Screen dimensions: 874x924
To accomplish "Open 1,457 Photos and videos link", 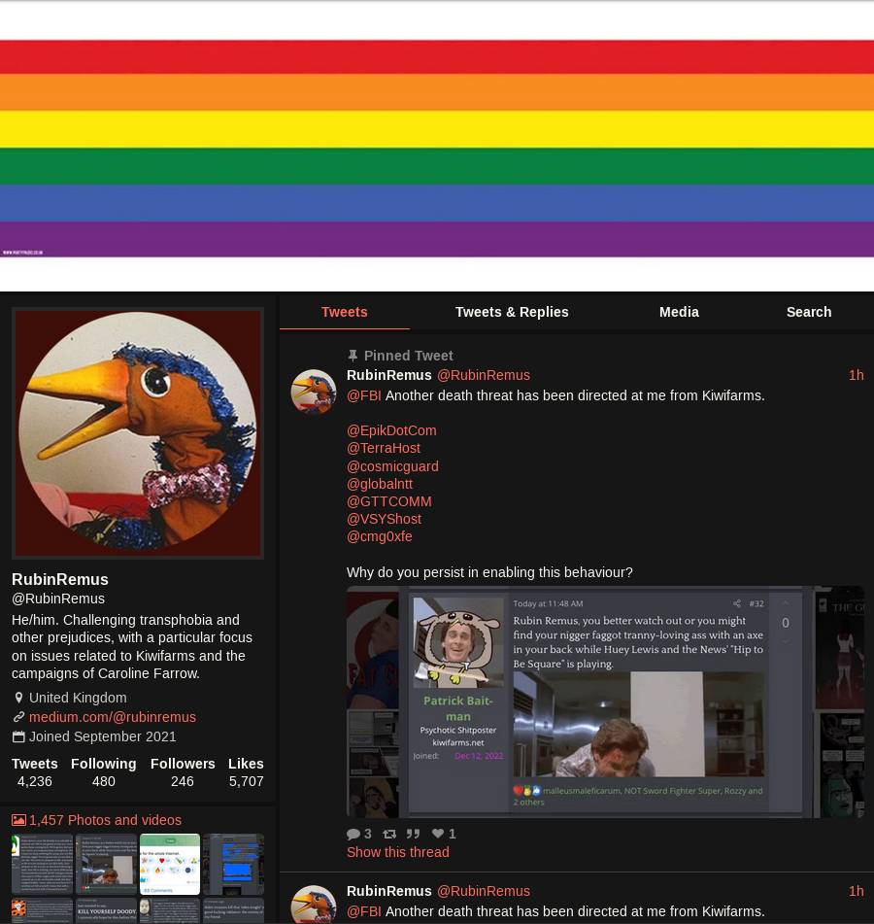I will coord(105,820).
